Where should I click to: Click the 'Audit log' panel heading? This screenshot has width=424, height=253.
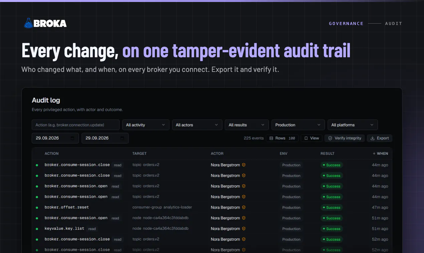tap(46, 100)
